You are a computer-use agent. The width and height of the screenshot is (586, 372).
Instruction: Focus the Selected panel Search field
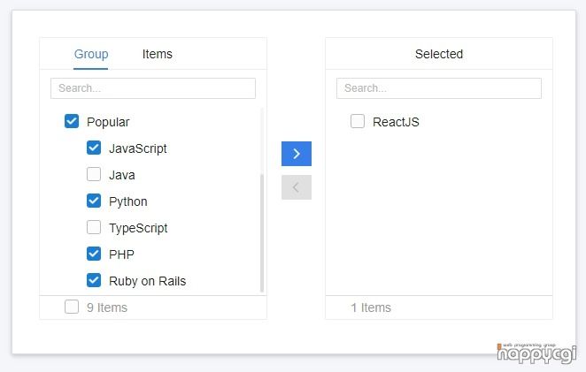tap(439, 88)
